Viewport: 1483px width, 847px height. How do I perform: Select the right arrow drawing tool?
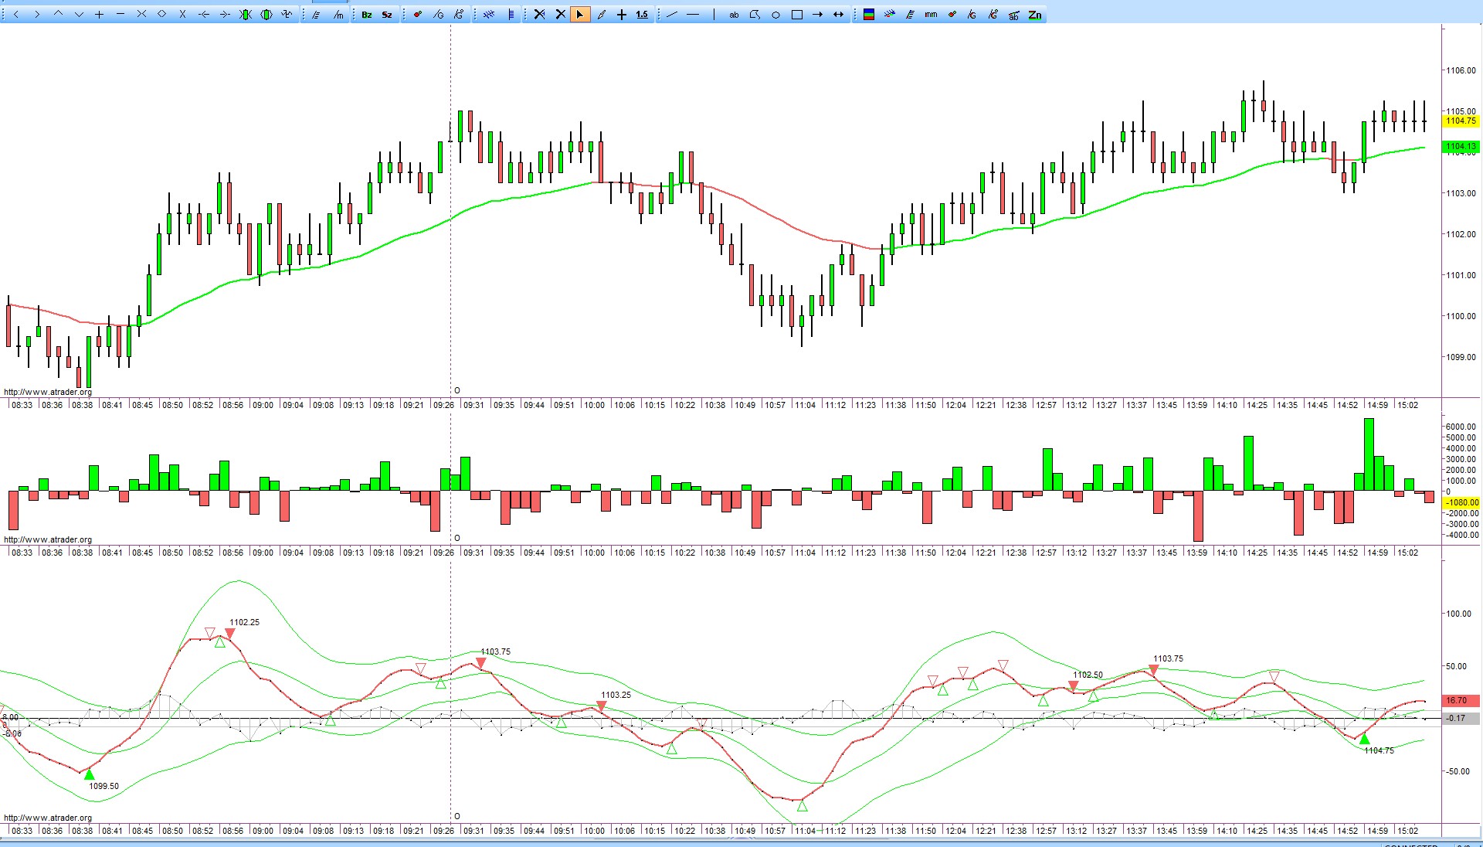(818, 15)
